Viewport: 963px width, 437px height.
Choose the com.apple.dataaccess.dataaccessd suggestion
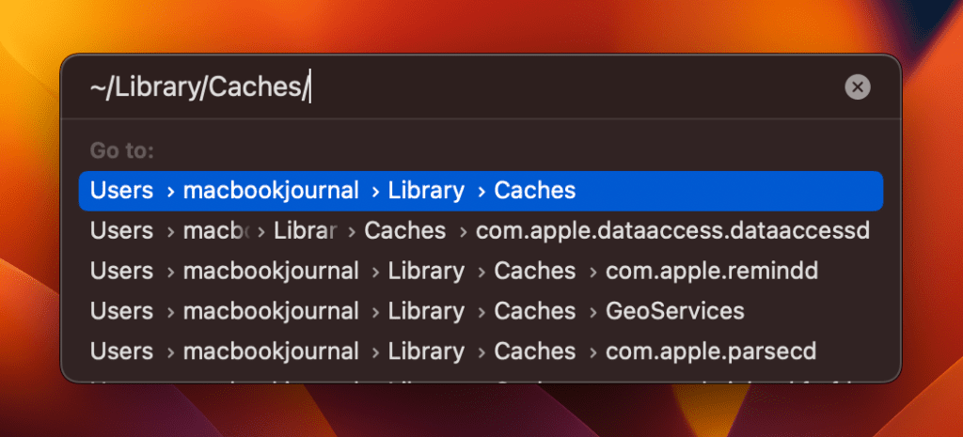(x=673, y=231)
